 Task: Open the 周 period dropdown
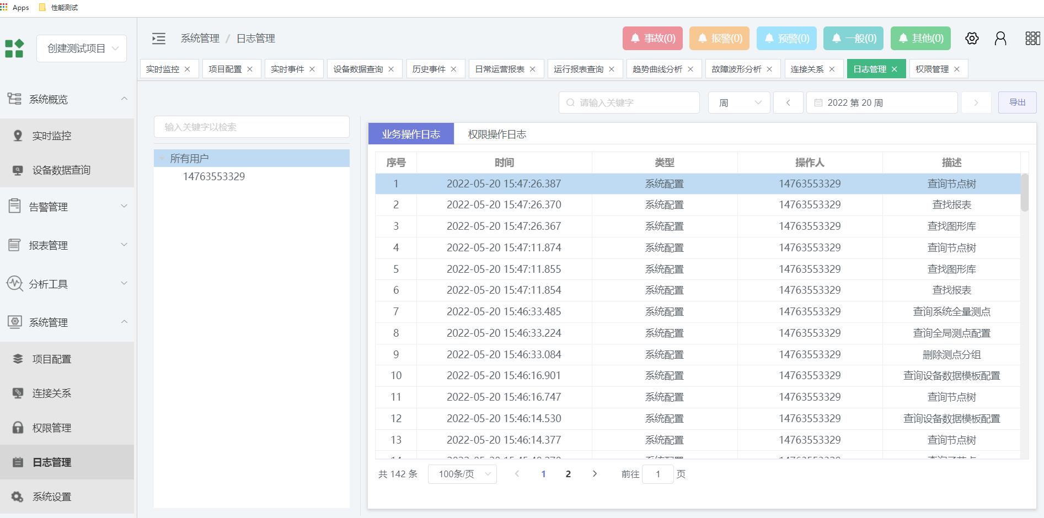(739, 102)
